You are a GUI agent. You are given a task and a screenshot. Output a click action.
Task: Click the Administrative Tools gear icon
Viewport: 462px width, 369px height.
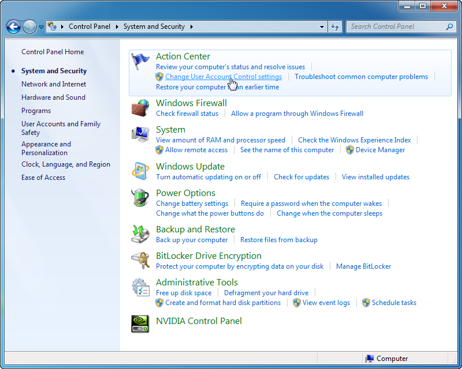coord(140,287)
